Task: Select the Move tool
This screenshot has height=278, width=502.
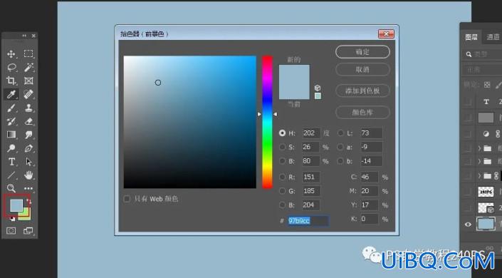Action: [x=11, y=54]
